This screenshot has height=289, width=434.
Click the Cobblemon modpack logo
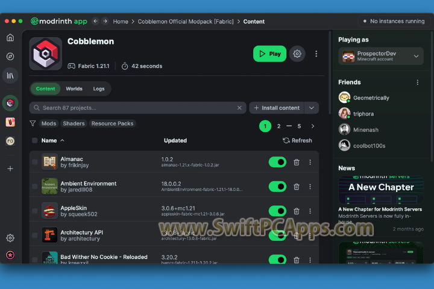click(46, 54)
